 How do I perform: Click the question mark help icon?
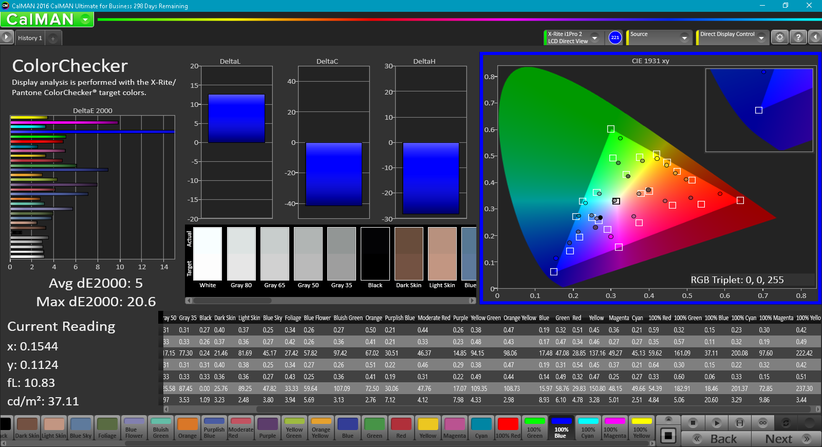(x=798, y=38)
